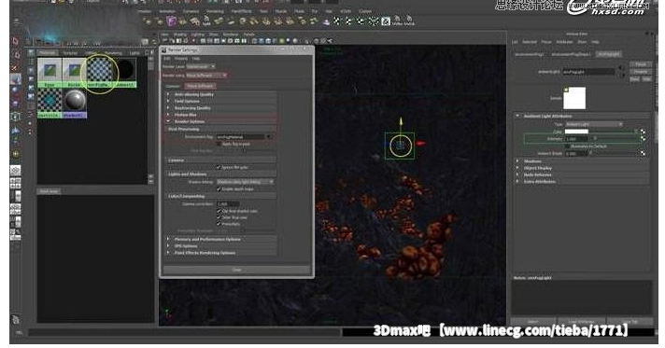665x348 pixels.
Task: Expand the Shadows section in Attribute Editor
Action: [582, 161]
